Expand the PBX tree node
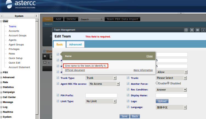 [x=1, y=72]
